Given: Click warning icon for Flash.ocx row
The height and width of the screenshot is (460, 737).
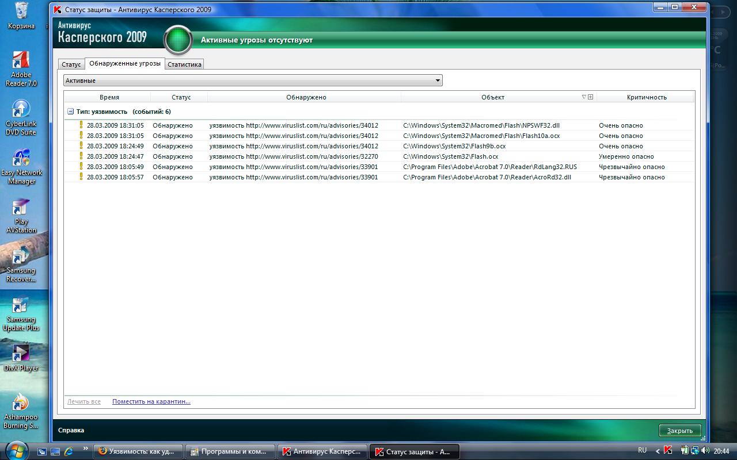Looking at the screenshot, I should tap(81, 156).
